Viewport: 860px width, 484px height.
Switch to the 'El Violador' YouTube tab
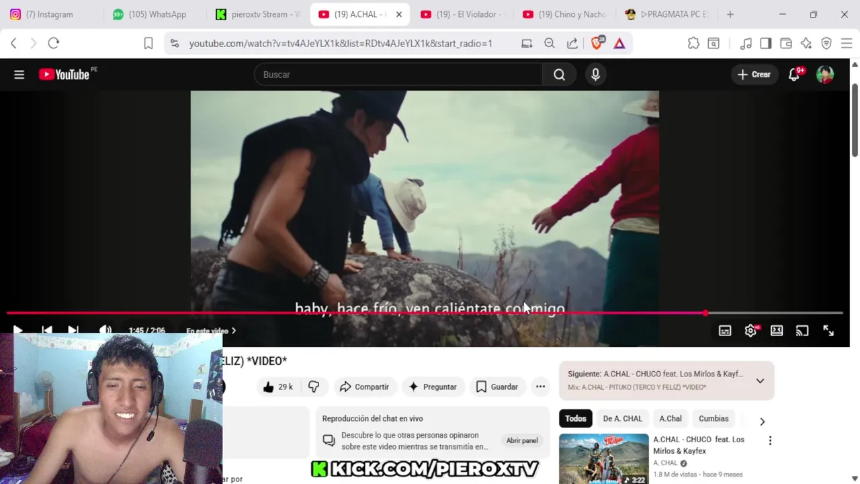[x=462, y=14]
